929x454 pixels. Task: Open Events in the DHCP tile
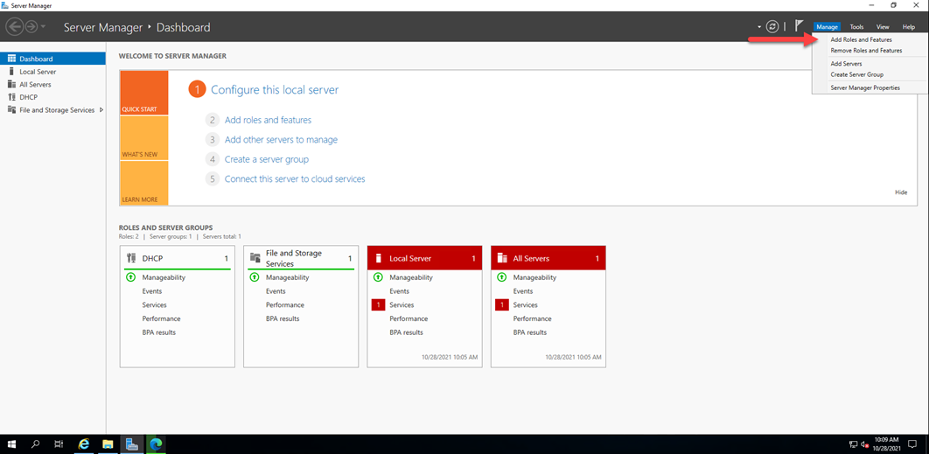[152, 291]
